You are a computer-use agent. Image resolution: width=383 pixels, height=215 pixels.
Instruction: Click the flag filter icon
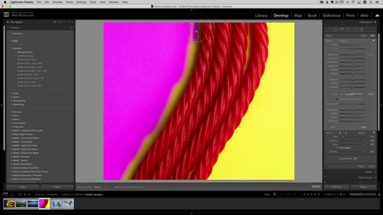coord(274,194)
